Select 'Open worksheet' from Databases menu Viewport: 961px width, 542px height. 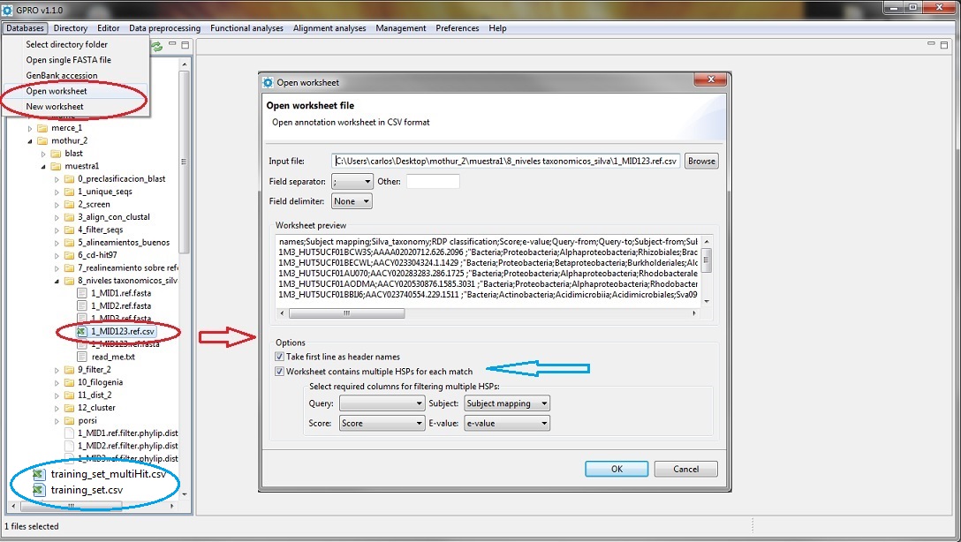[x=57, y=91]
